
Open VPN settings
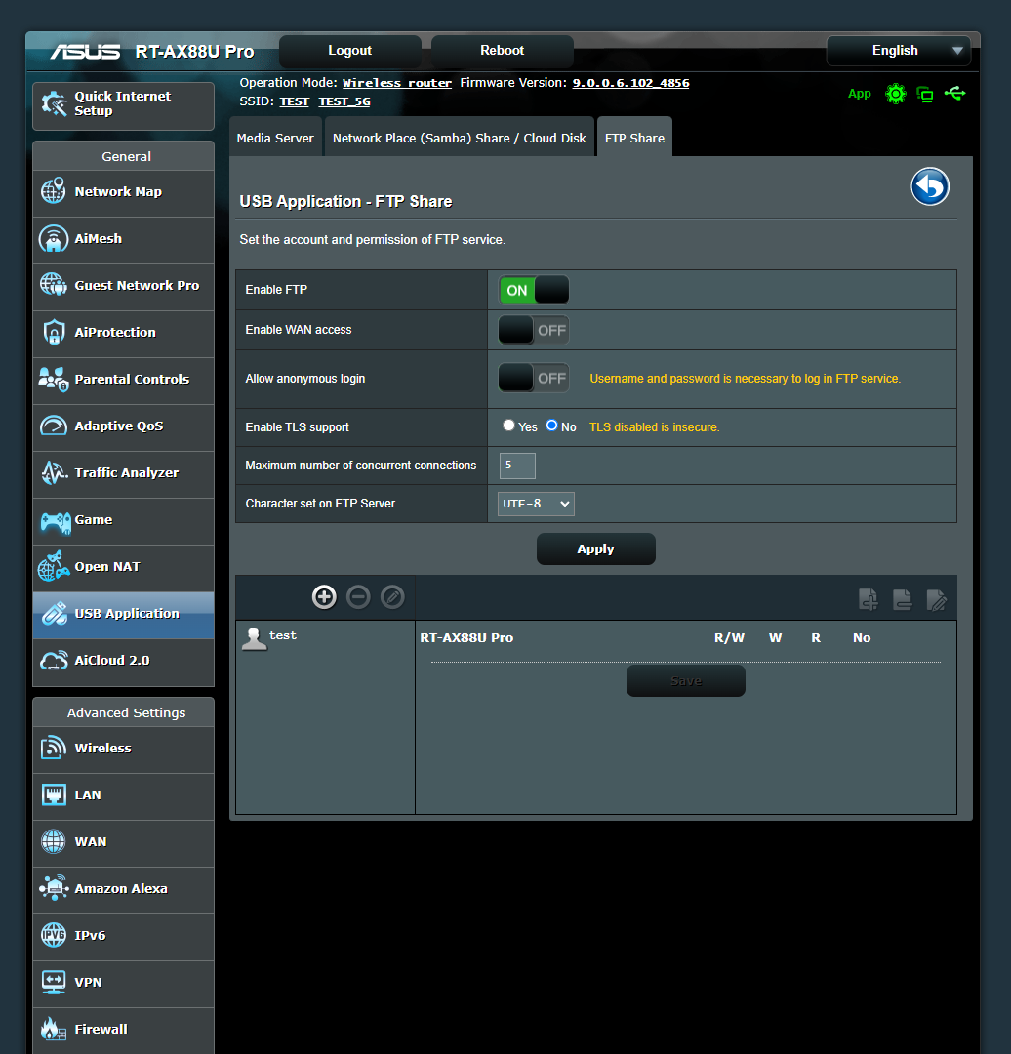point(123,984)
